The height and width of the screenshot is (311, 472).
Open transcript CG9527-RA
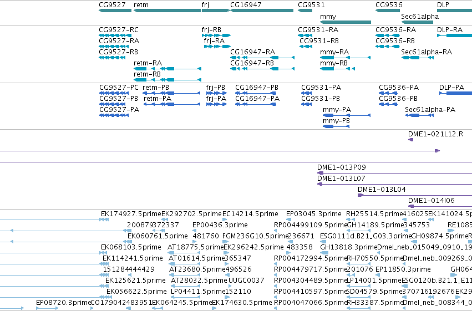[x=119, y=41]
